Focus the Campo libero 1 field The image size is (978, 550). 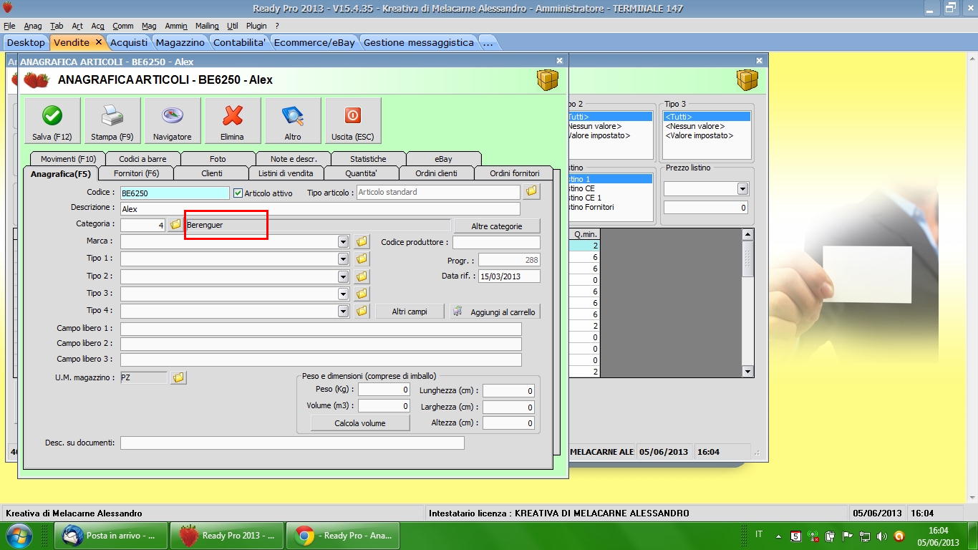[x=321, y=329]
